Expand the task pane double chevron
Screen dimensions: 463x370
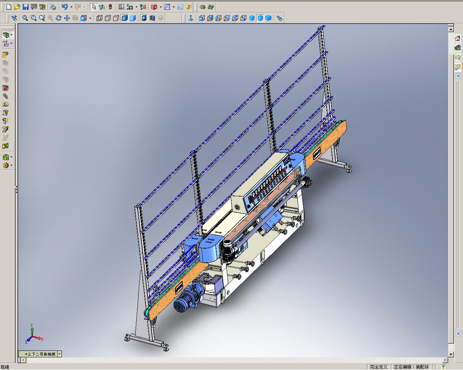458,76
